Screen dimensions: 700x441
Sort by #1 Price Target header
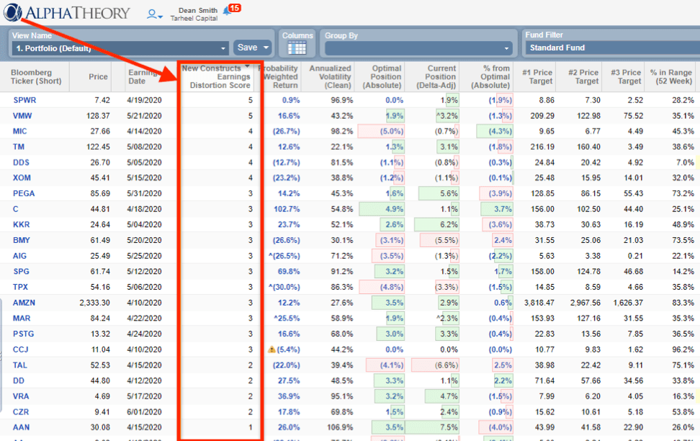click(537, 77)
